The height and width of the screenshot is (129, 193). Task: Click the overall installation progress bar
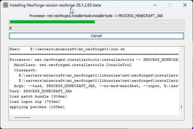(x=96, y=22)
